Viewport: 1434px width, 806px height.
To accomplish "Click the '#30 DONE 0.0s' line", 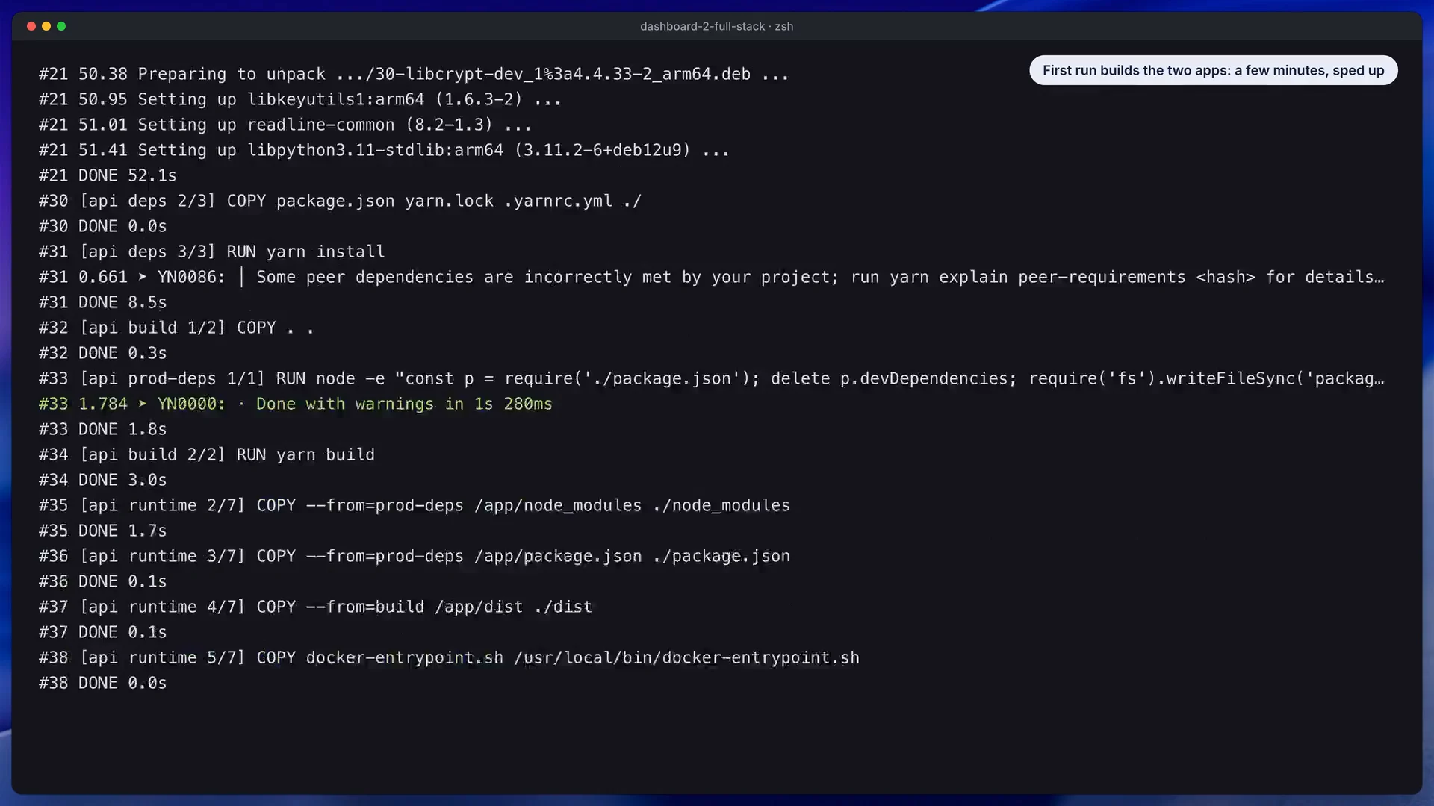I will (x=103, y=226).
